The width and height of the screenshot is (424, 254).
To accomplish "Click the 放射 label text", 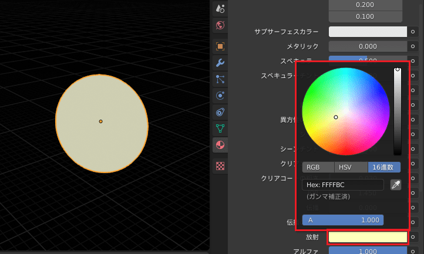I will 312,237.
